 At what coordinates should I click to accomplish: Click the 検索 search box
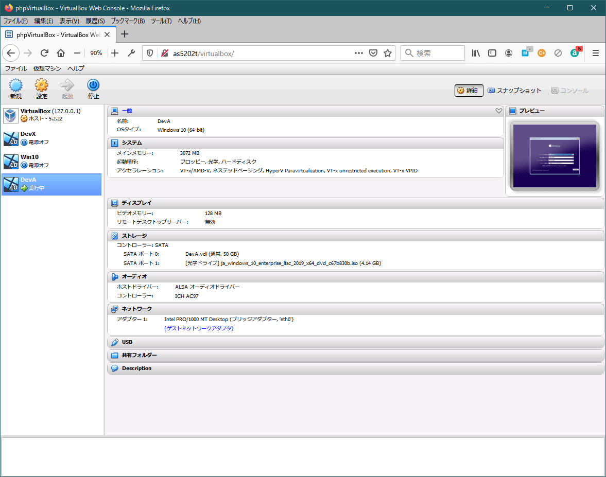433,54
